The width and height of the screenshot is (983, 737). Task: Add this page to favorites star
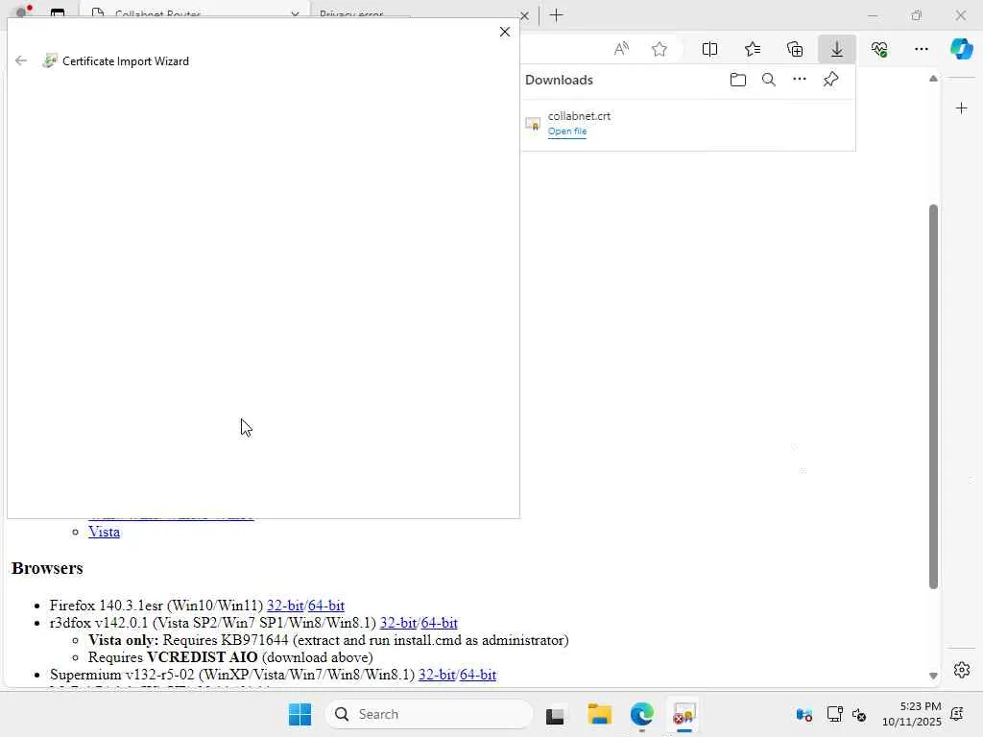click(x=659, y=49)
